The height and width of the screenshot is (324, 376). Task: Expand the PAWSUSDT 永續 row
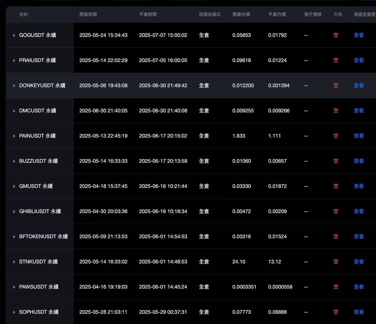point(14,287)
